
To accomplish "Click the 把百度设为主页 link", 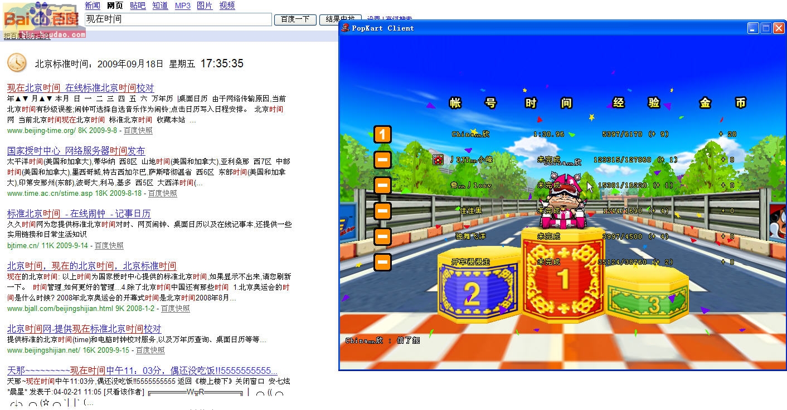I will 27,36.
